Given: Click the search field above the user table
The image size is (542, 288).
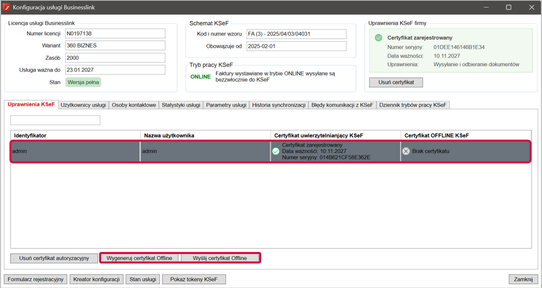Looking at the screenshot, I should pyautogui.click(x=55, y=120).
